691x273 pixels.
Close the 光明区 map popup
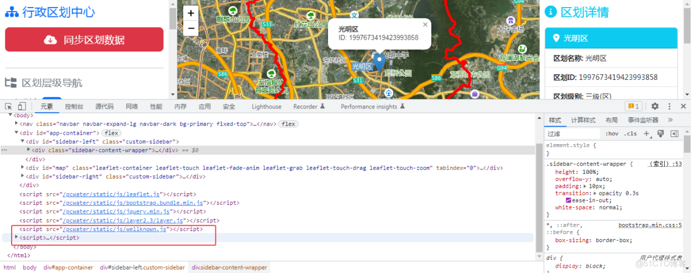(425, 24)
